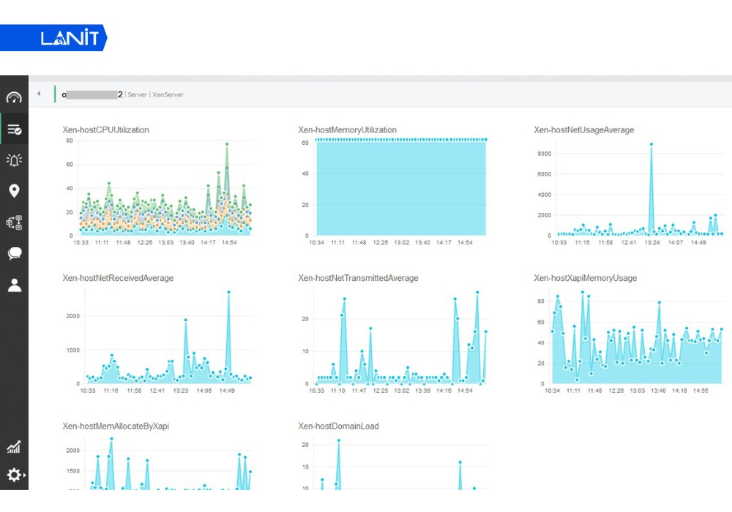Screen dimensions: 732x512
Task: Open the reports chart icon
Action: [14, 447]
